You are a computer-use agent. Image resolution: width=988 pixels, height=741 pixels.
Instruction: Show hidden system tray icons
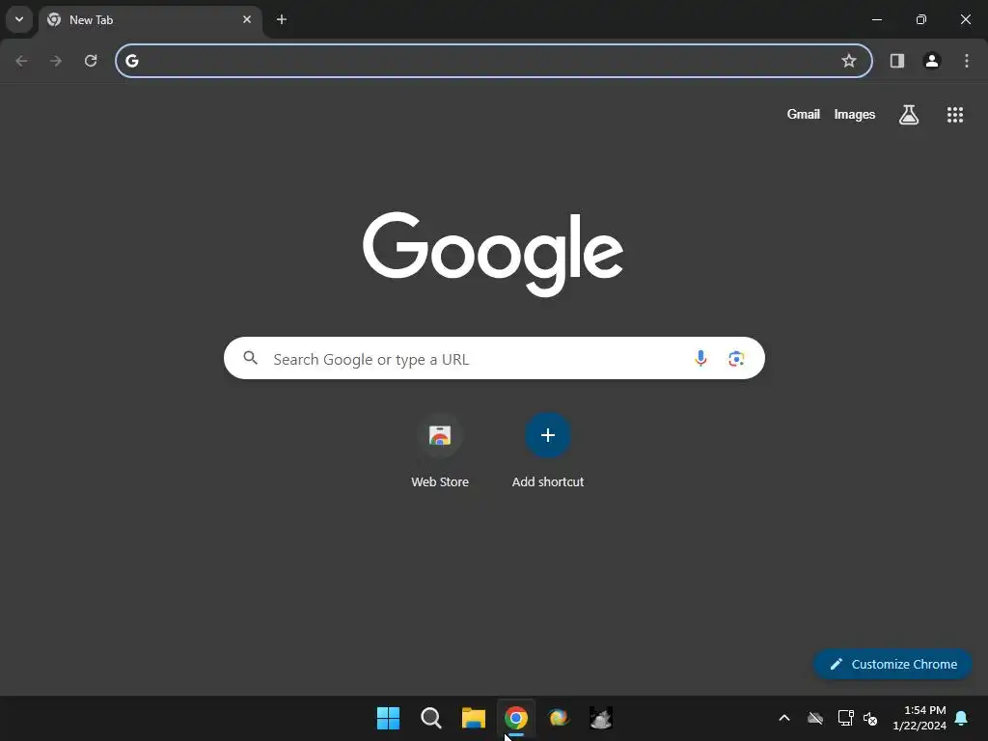(x=784, y=718)
